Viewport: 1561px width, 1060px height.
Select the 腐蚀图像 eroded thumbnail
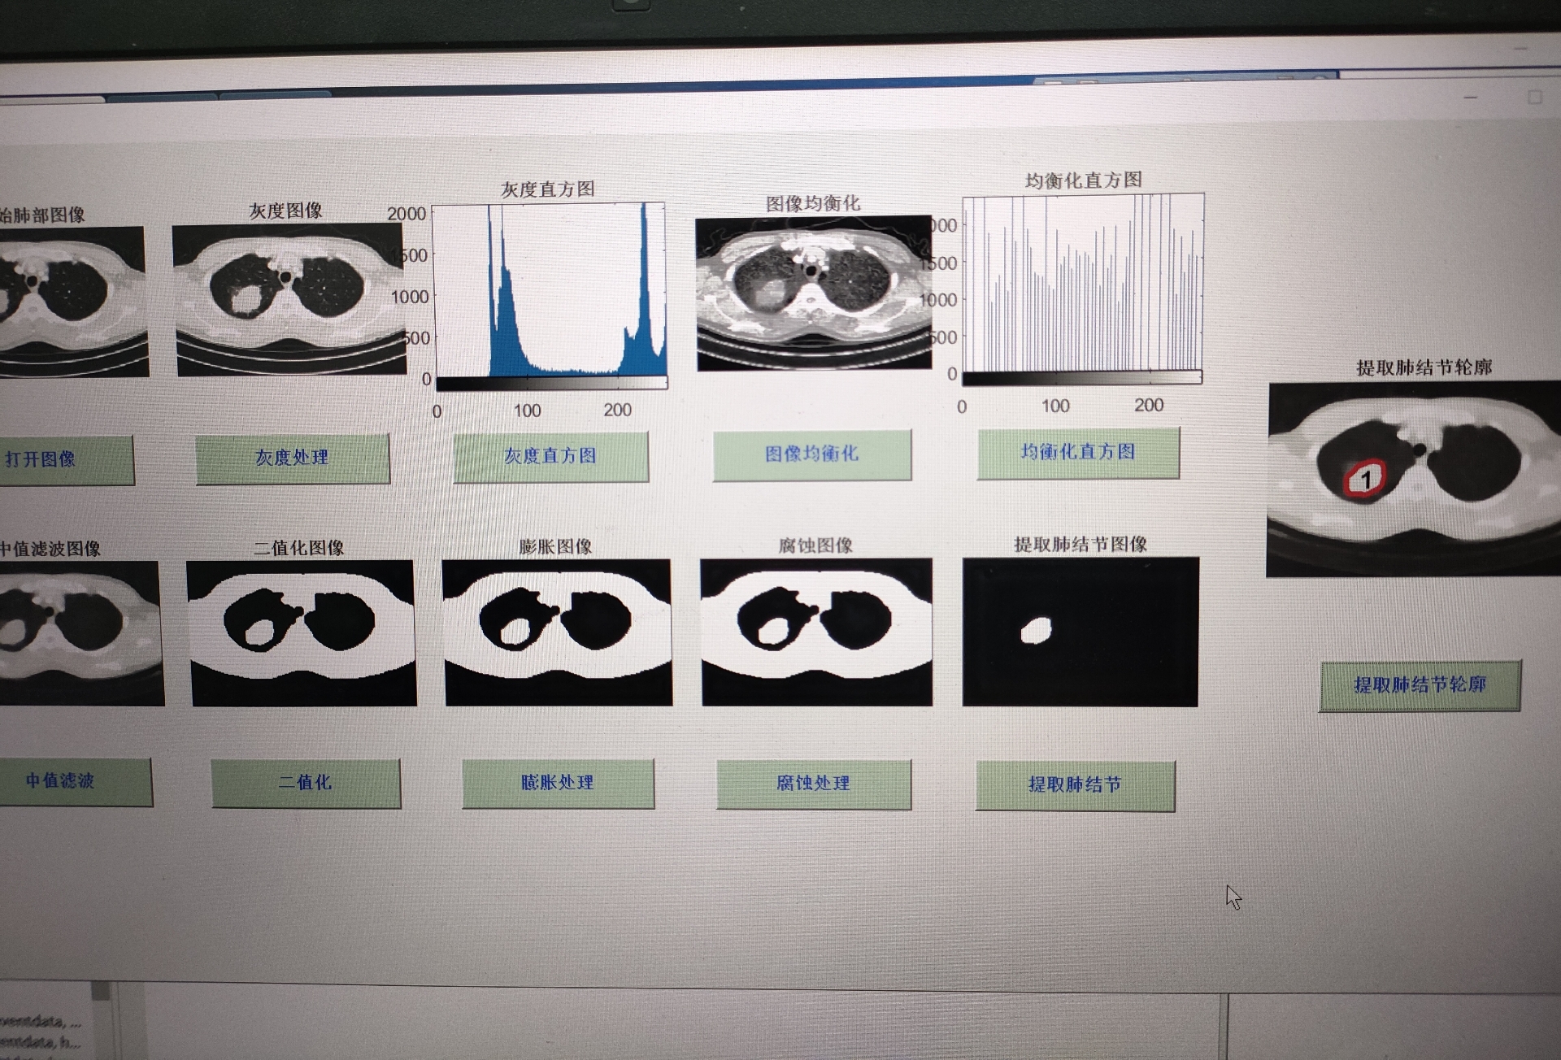(x=816, y=632)
